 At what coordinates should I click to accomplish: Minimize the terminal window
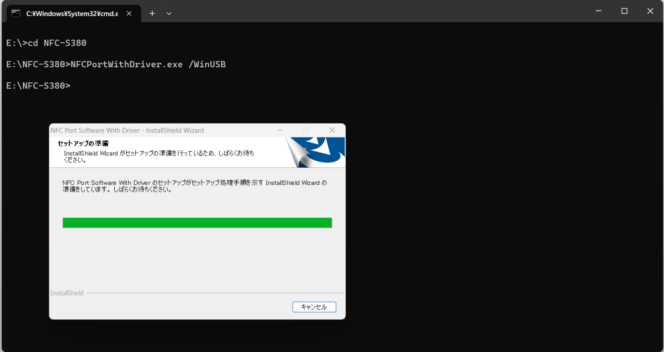[x=599, y=11]
